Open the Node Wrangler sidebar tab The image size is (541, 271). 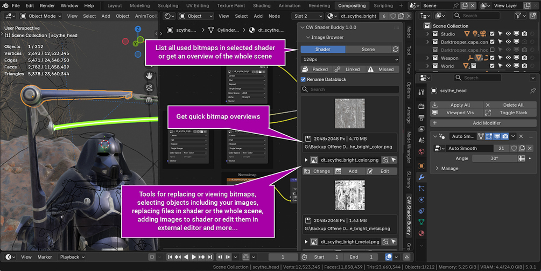[x=409, y=147]
